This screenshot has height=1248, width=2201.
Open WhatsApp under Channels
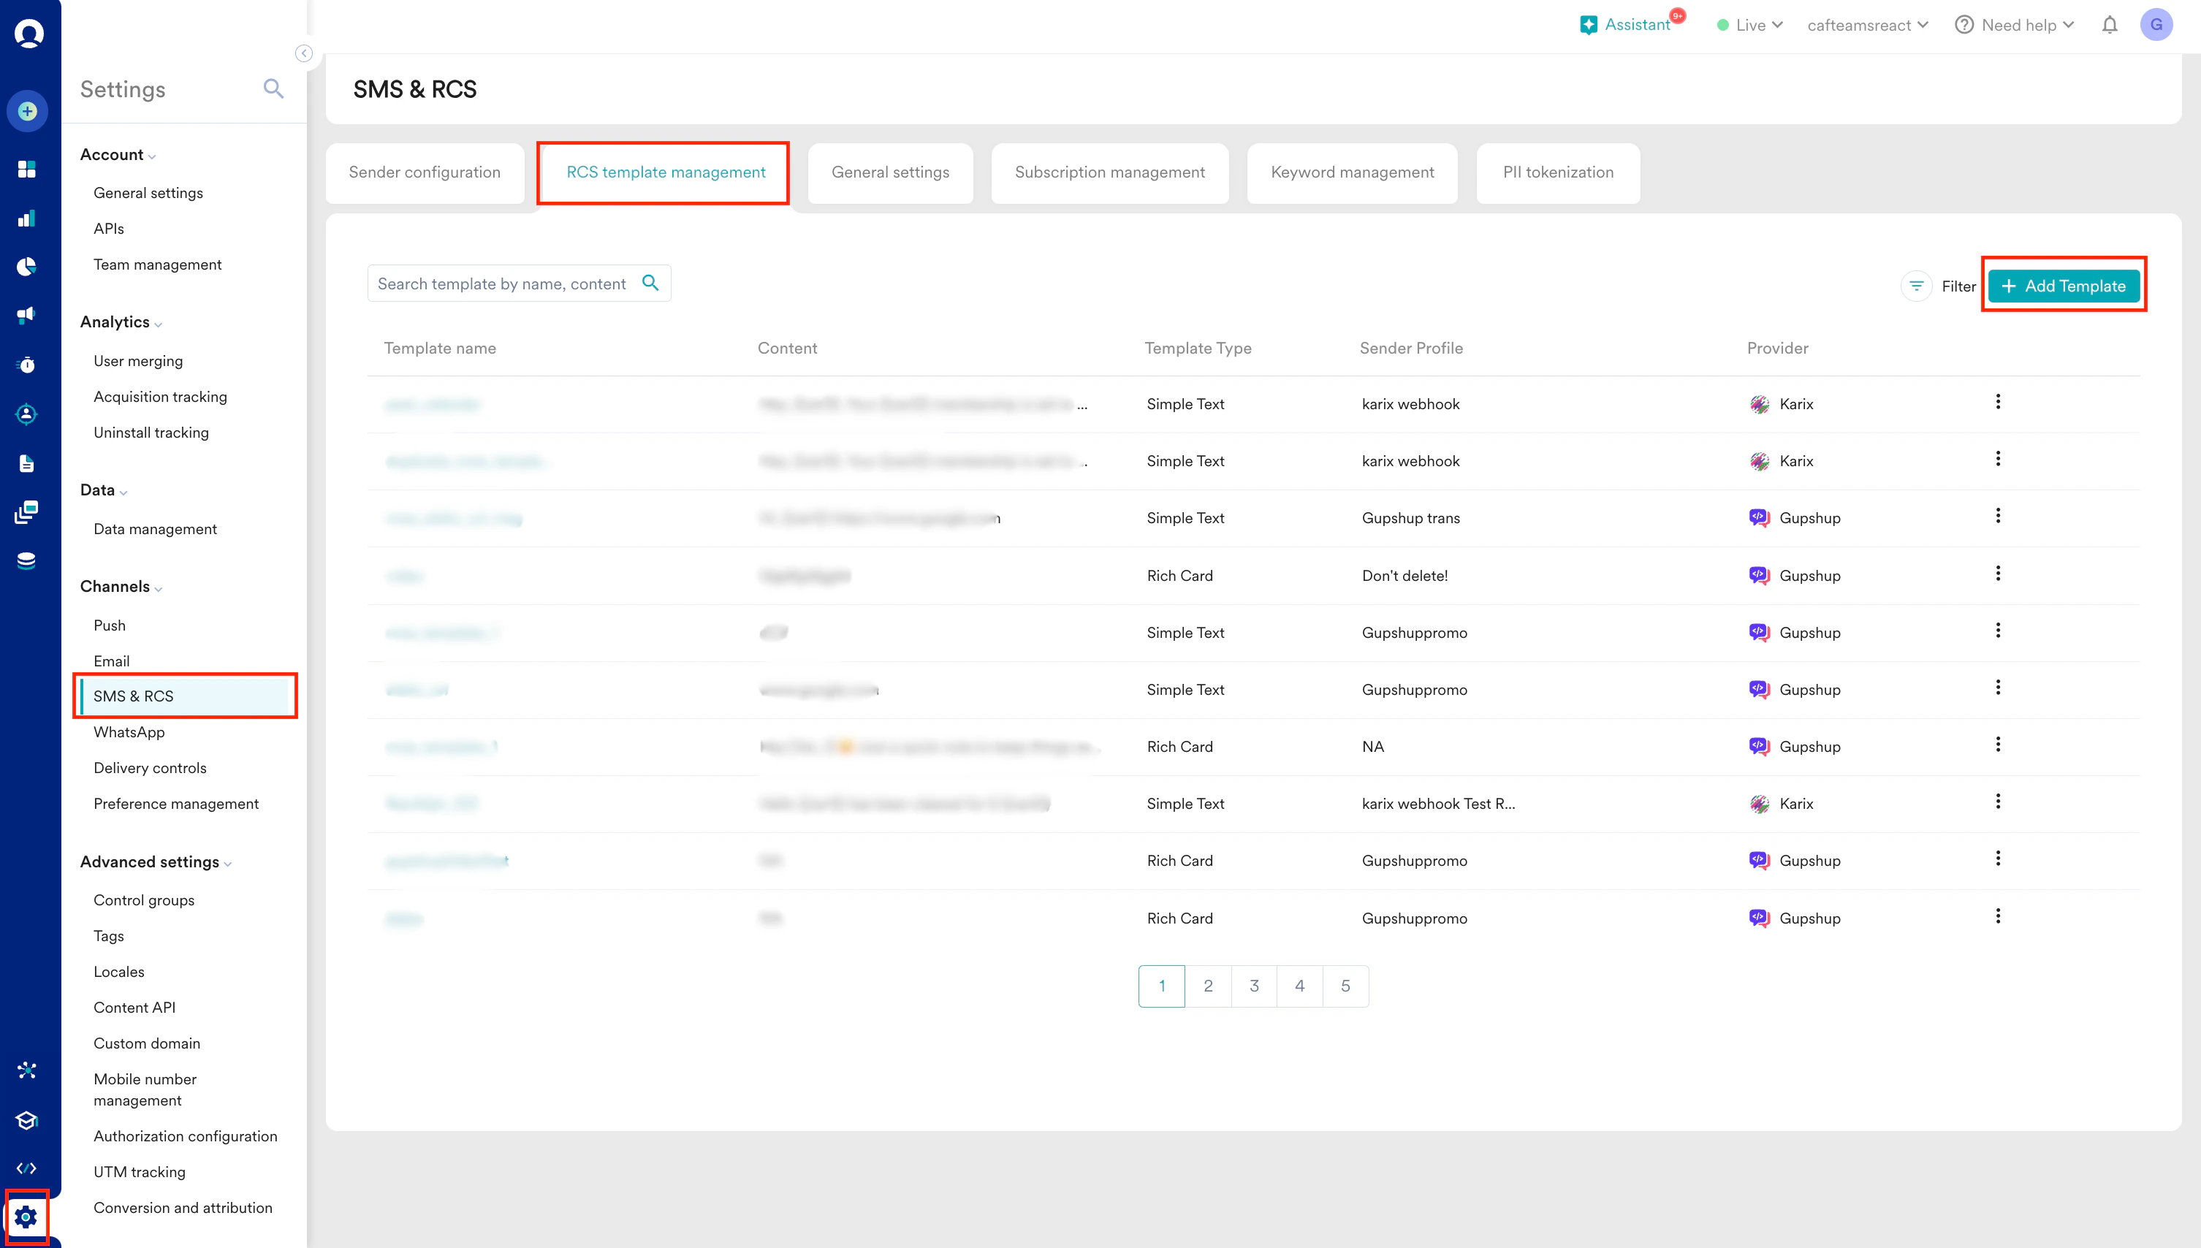point(129,731)
